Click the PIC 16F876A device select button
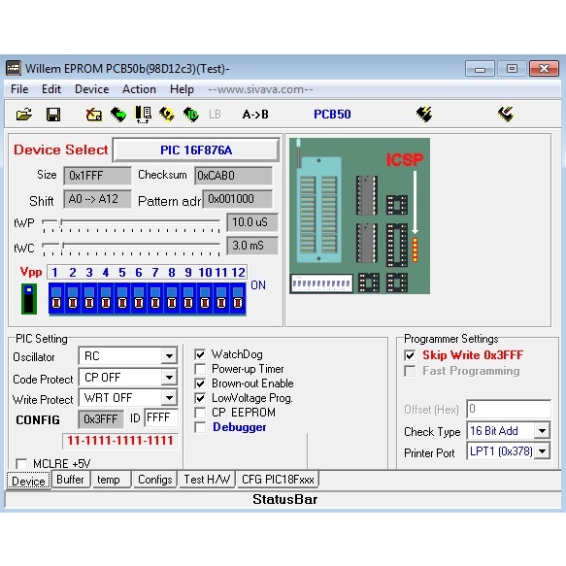Image resolution: width=566 pixels, height=566 pixels. (x=196, y=150)
